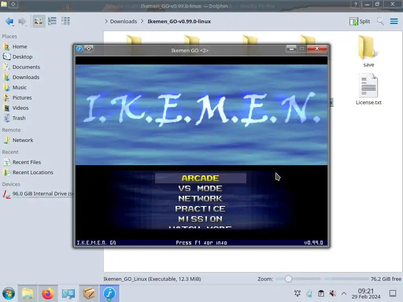Image resolution: width=403 pixels, height=302 pixels.
Task: Launch Firefox from taskbar
Action: (48, 293)
